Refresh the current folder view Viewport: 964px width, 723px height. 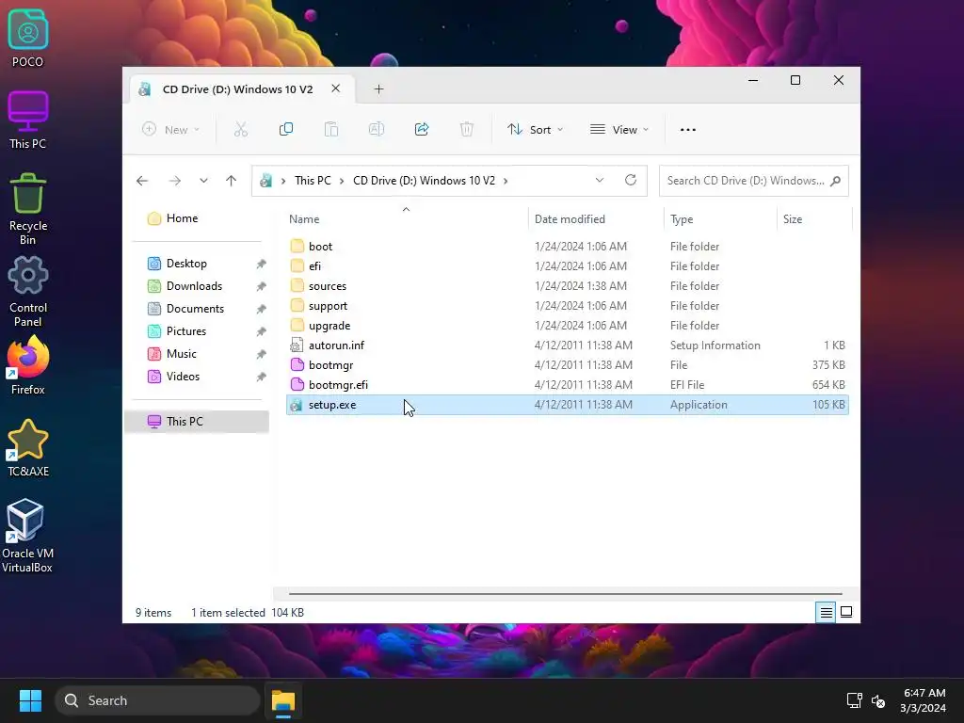pos(630,180)
